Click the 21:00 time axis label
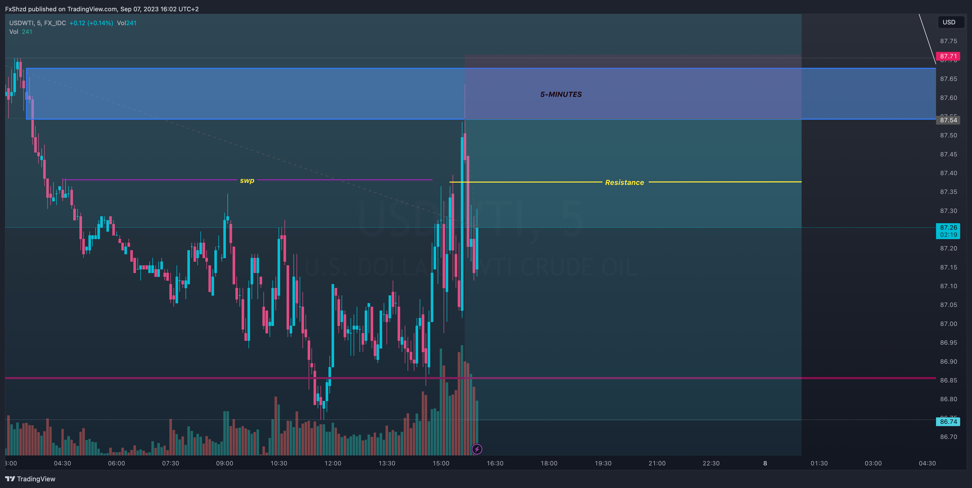The image size is (972, 488). [657, 463]
